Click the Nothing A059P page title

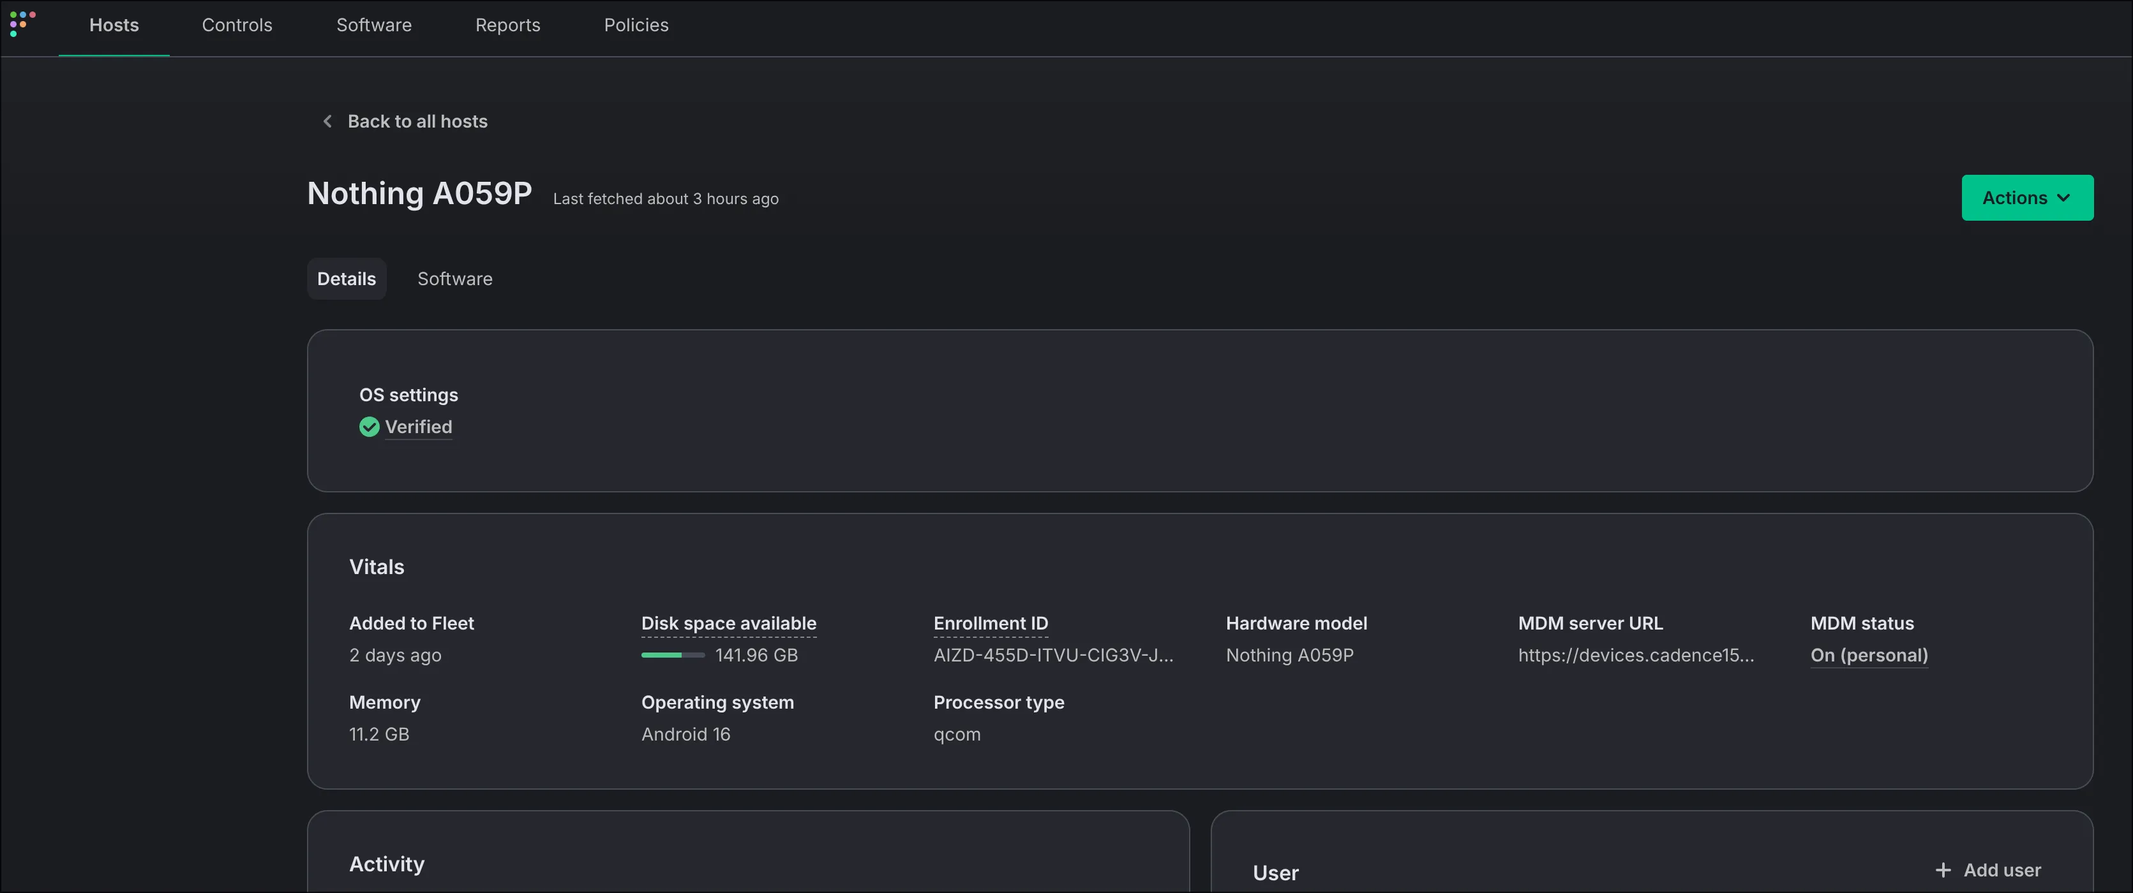tap(420, 194)
